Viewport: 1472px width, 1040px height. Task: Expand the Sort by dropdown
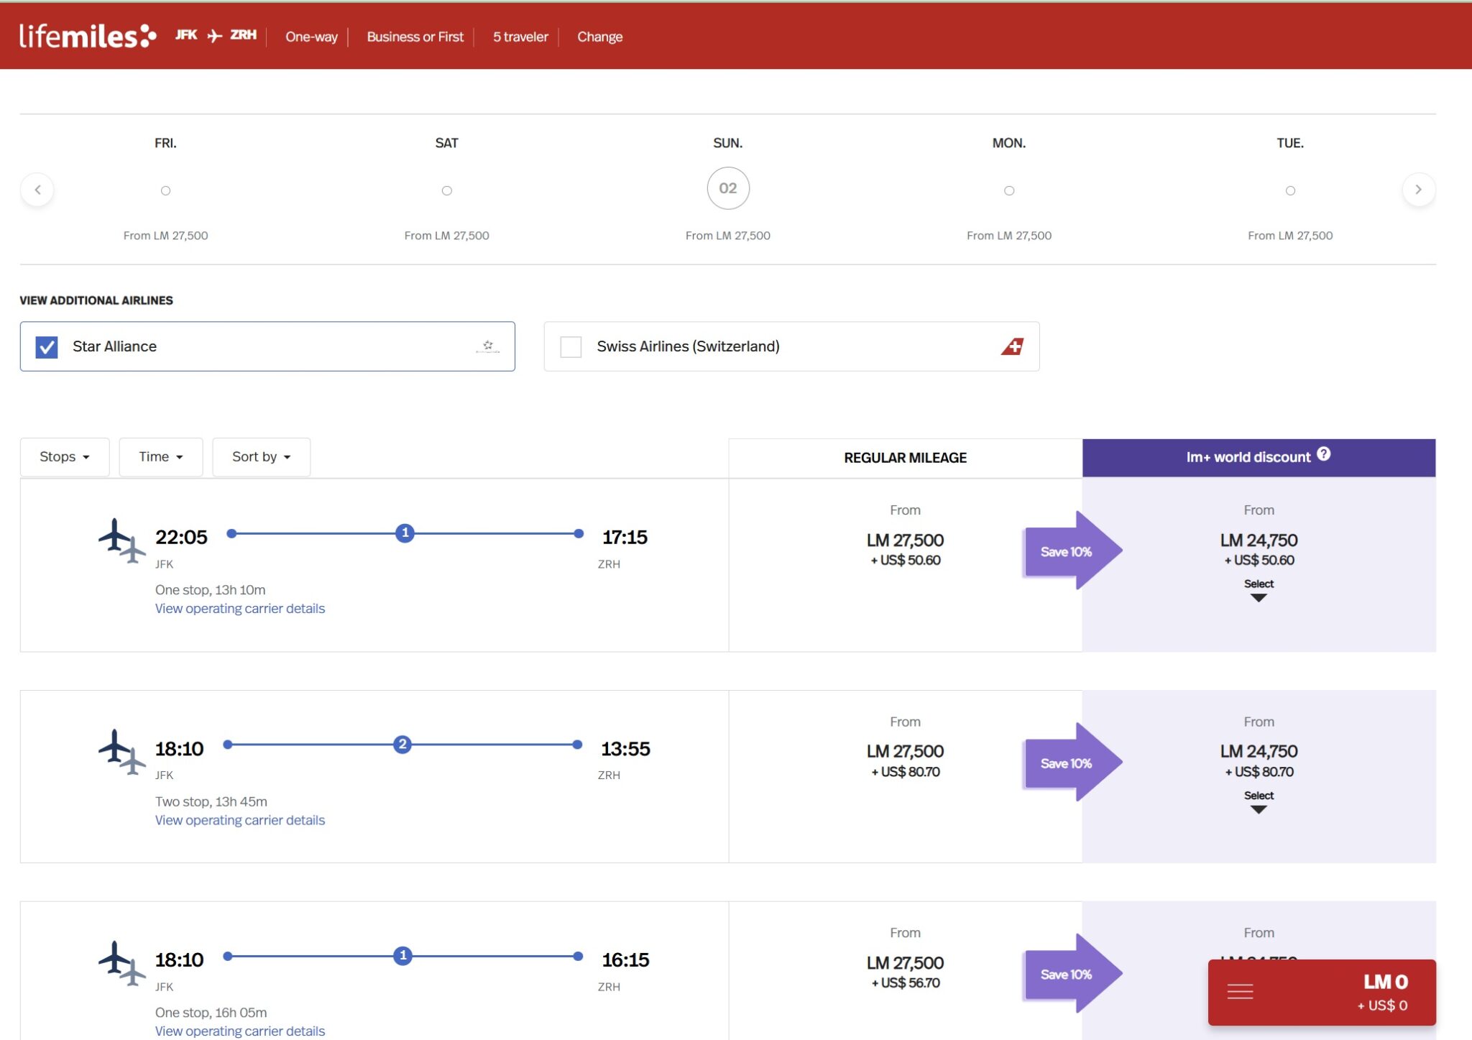point(261,457)
